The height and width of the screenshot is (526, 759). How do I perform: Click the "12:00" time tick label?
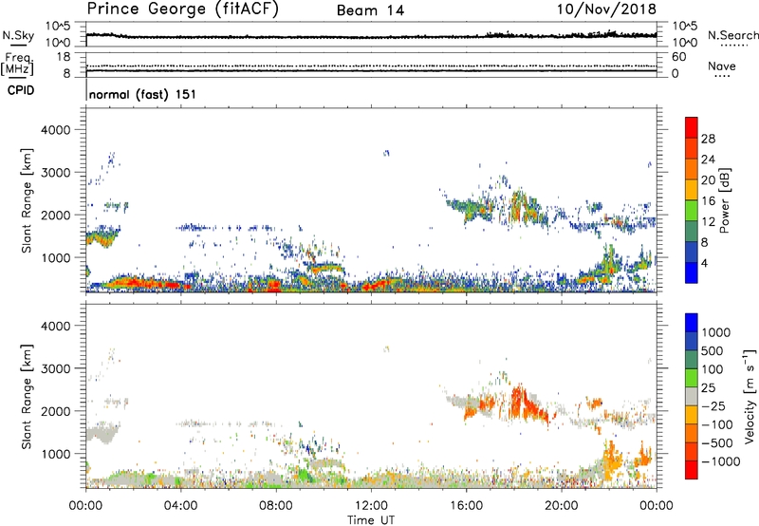click(371, 506)
